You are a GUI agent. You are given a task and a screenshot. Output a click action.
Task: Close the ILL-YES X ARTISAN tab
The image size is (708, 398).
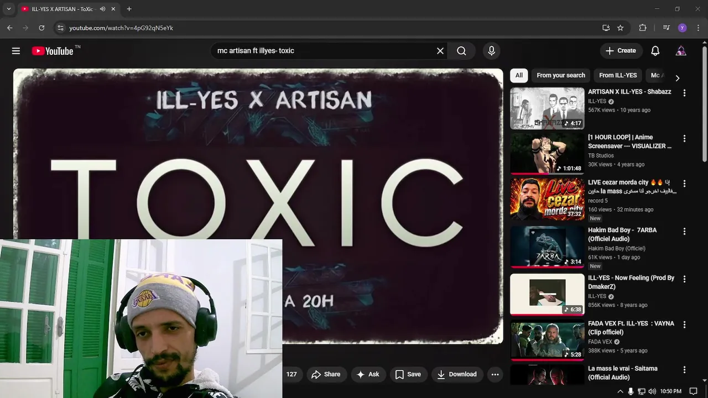113,9
